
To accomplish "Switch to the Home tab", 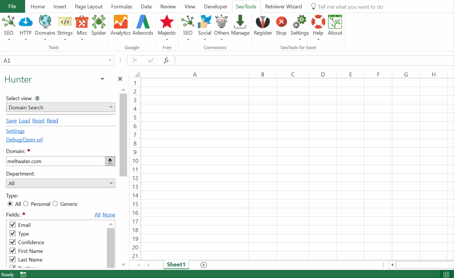I will [38, 7].
